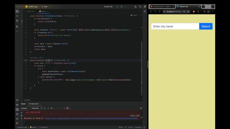Screen dimensions: 230x129
Task: Open the Debug tool window icon
Action: click(17, 109)
